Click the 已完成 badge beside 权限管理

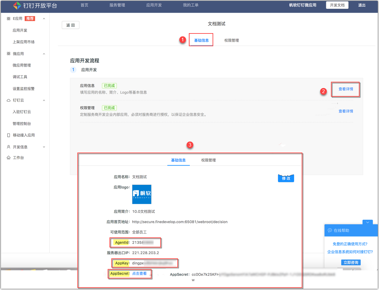pyautogui.click(x=109, y=108)
